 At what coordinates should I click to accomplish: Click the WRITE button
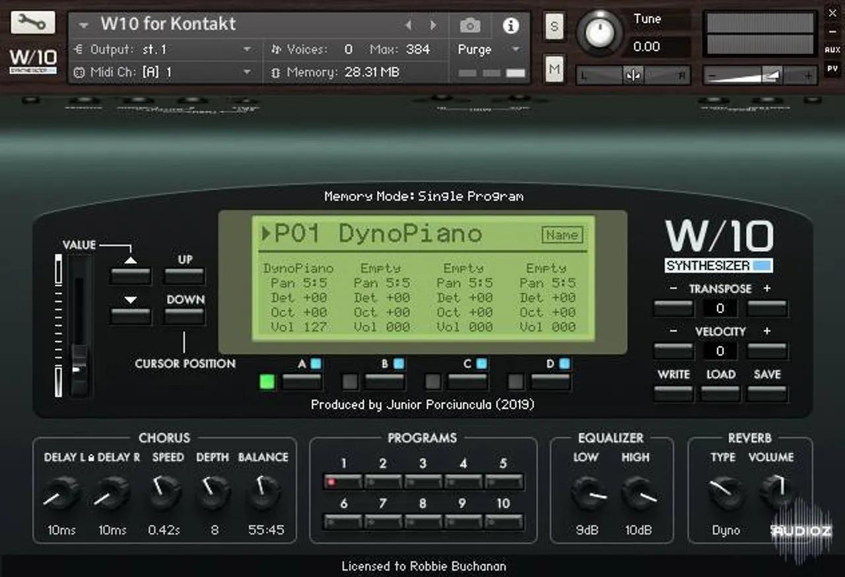[673, 394]
